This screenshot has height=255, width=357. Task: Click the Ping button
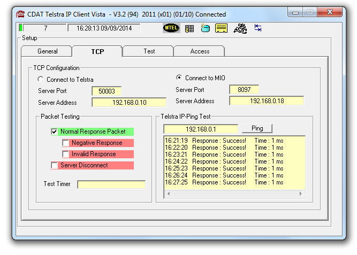click(x=257, y=128)
